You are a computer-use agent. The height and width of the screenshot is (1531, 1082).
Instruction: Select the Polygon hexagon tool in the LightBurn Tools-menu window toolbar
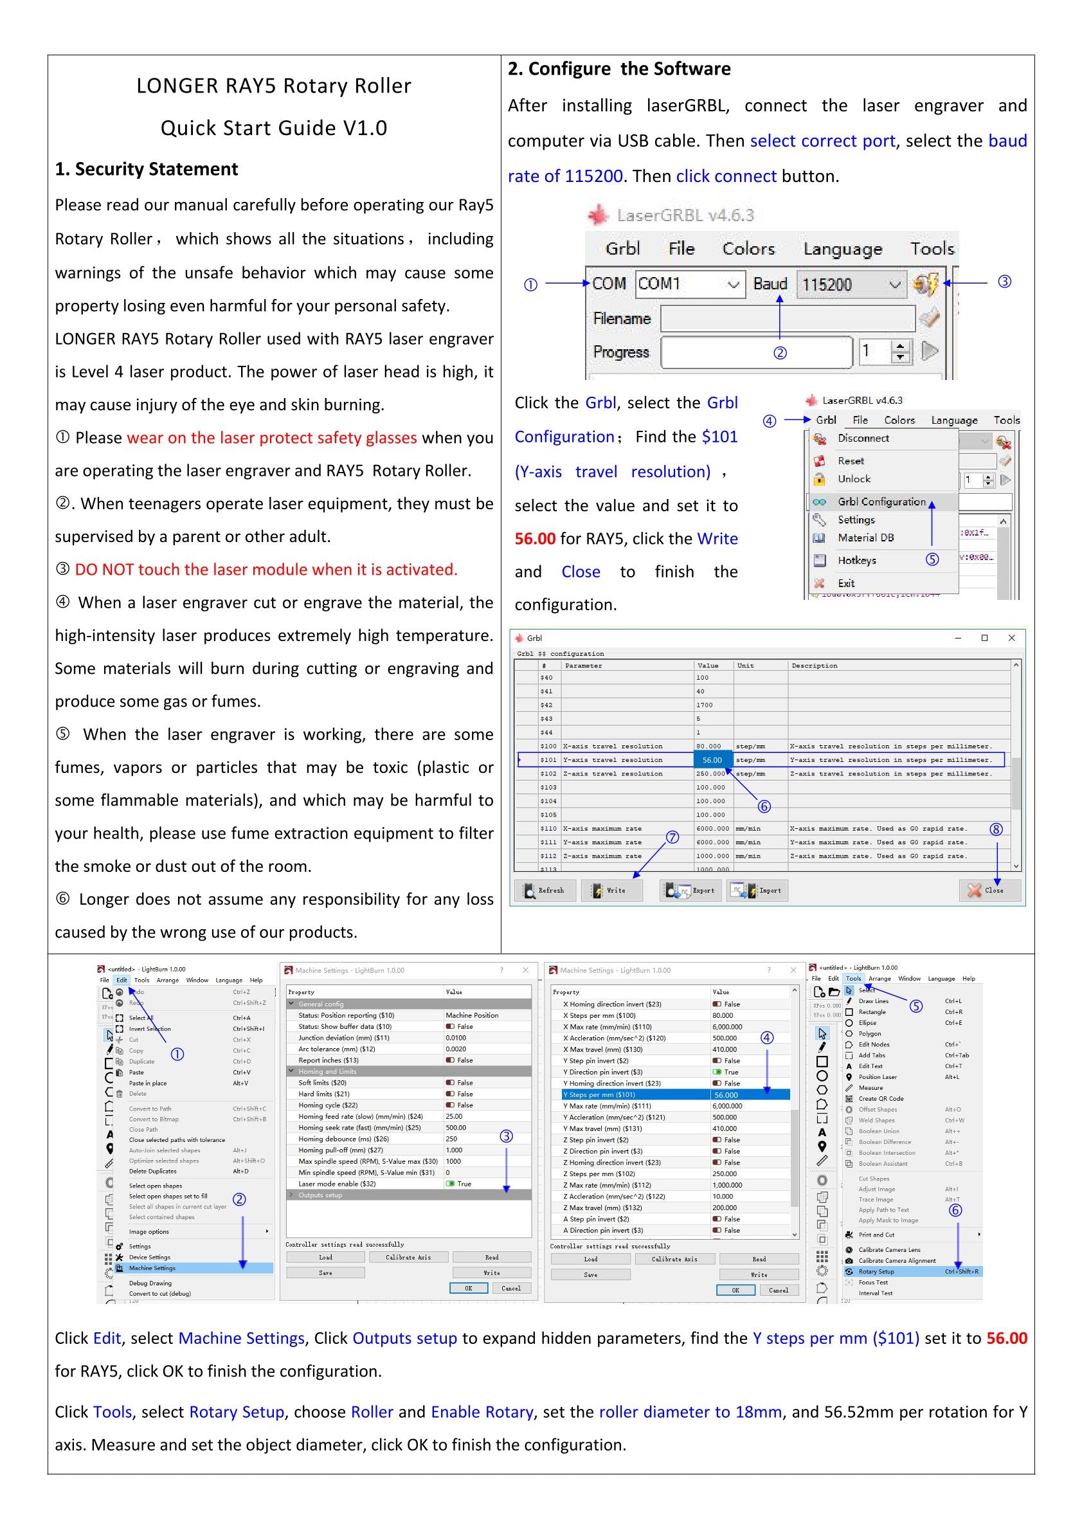pos(822,1089)
